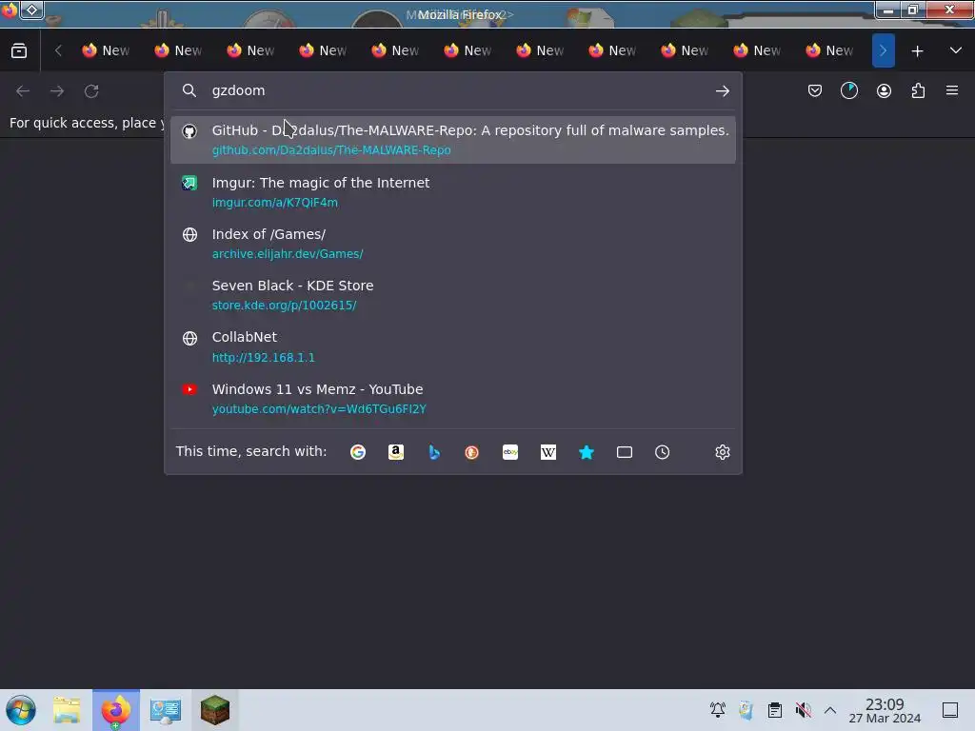The height and width of the screenshot is (731, 975).
Task: Reload the current page
Action: 91,90
